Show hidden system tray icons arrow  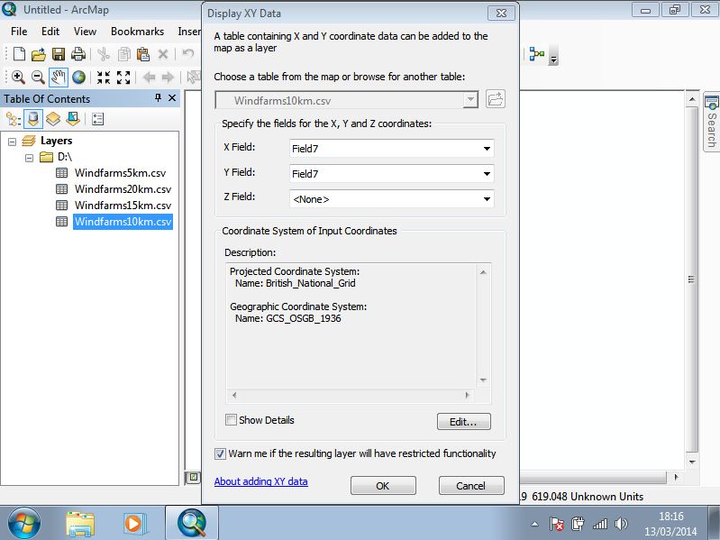(x=534, y=524)
